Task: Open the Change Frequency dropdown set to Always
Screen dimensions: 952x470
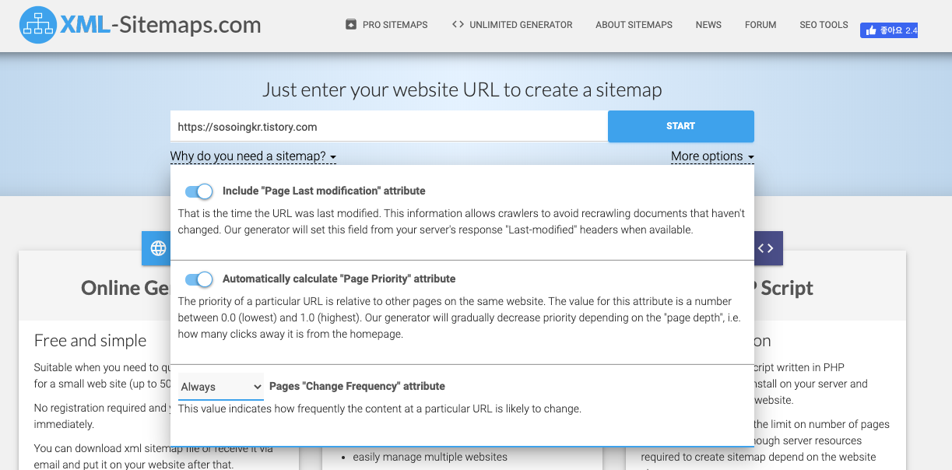Action: pyautogui.click(x=221, y=387)
